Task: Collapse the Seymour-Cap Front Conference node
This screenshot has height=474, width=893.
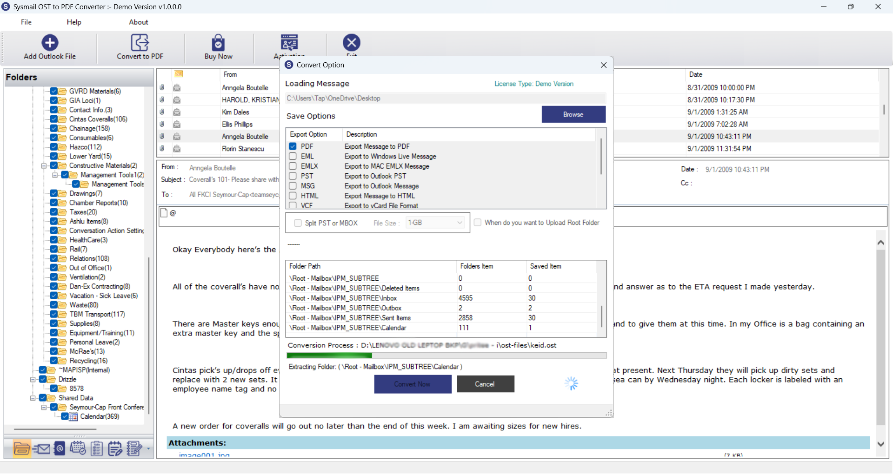Action: [x=44, y=408]
